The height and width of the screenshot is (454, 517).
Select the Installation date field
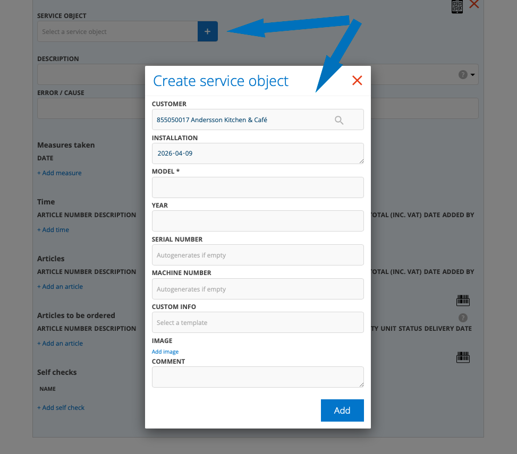(x=258, y=153)
